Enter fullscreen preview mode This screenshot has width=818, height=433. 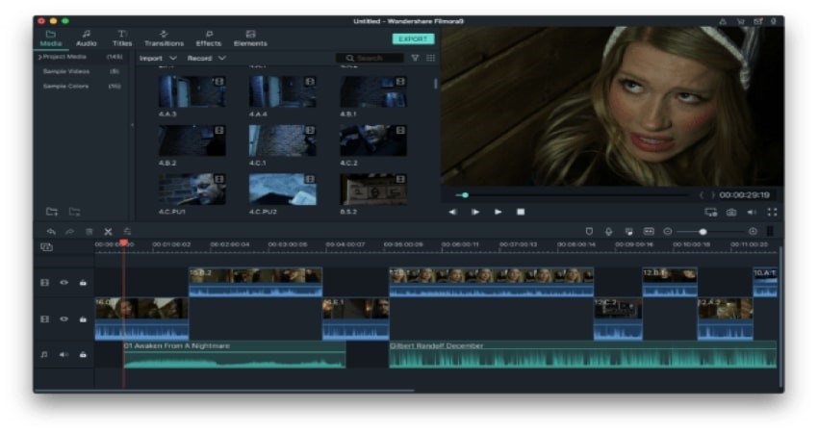[772, 212]
